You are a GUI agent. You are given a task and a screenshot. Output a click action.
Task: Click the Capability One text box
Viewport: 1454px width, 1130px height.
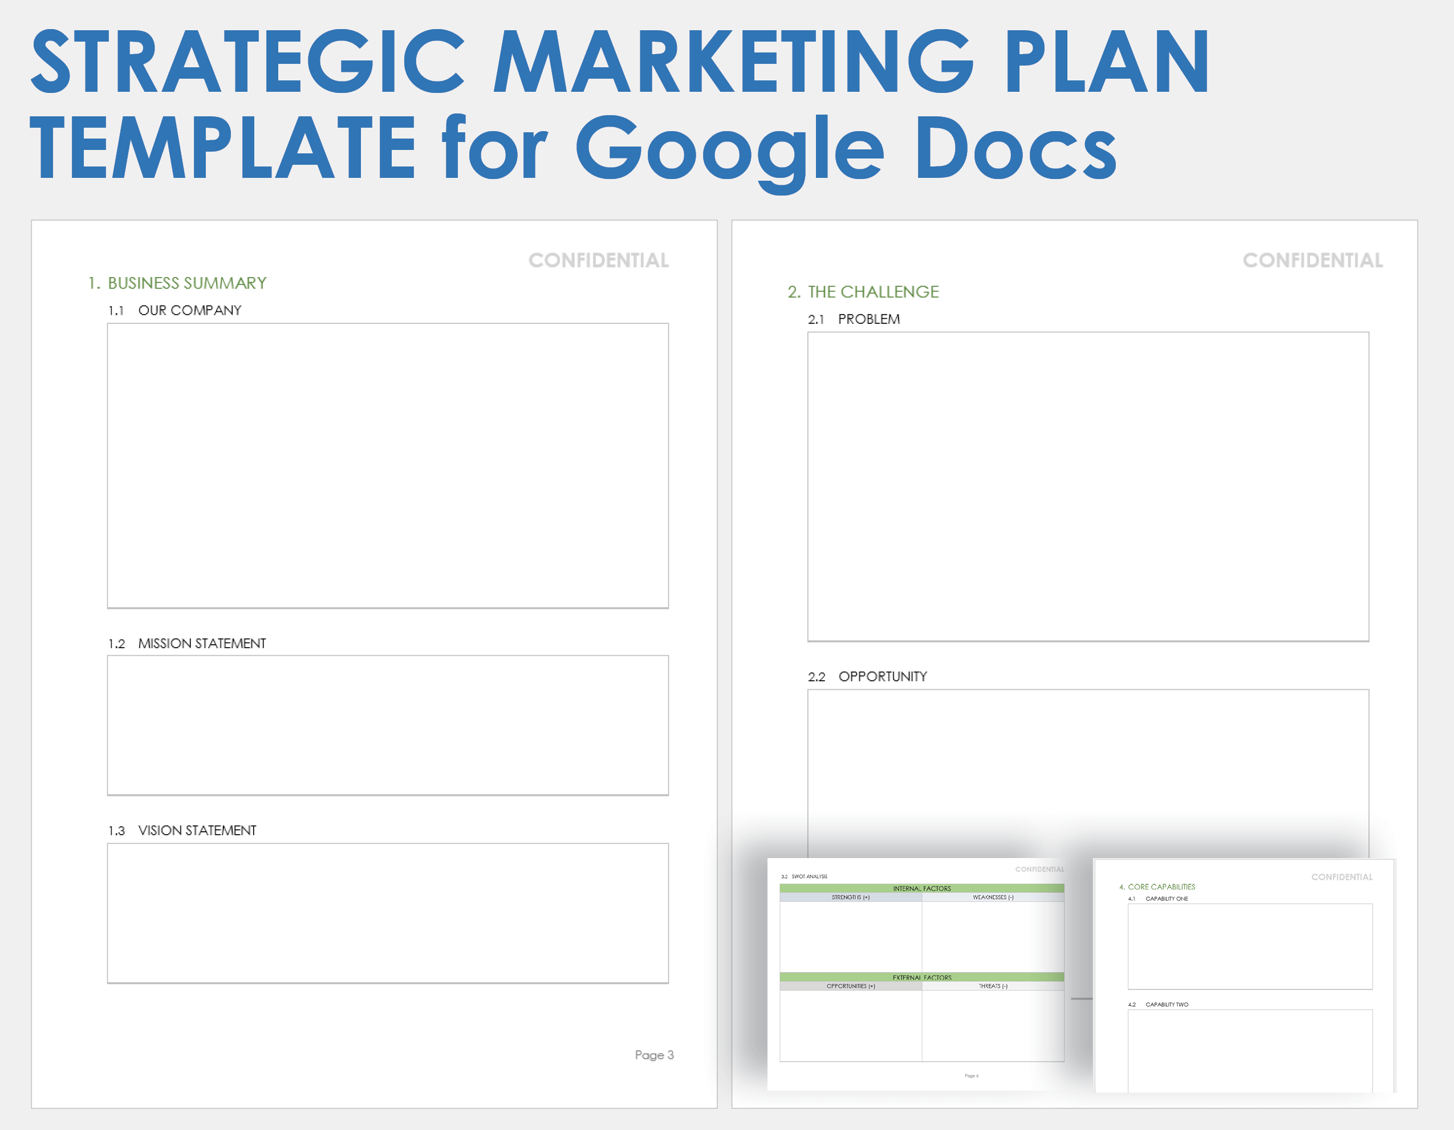click(1250, 946)
